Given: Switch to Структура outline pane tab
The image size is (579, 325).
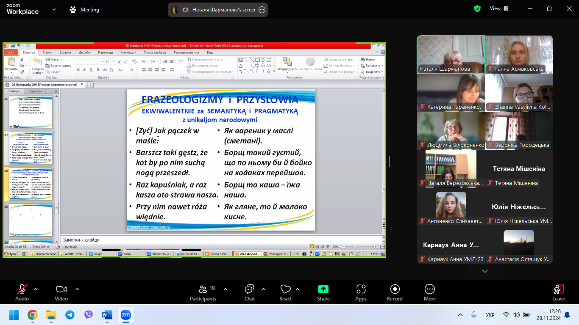Looking at the screenshot, I should click(35, 91).
